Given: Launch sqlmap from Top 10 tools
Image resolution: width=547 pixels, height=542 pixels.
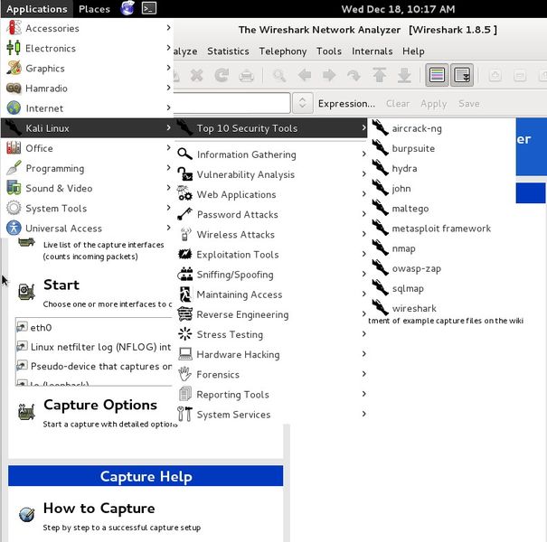Looking at the screenshot, I should point(442,288).
